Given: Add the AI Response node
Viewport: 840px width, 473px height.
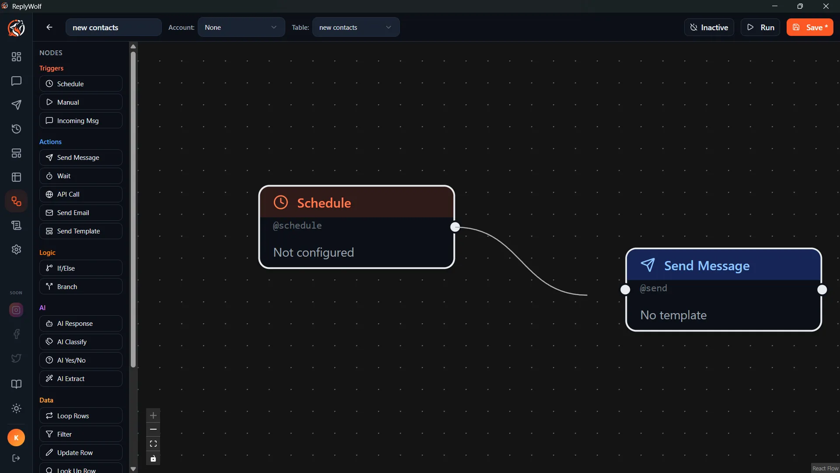Looking at the screenshot, I should pyautogui.click(x=81, y=323).
